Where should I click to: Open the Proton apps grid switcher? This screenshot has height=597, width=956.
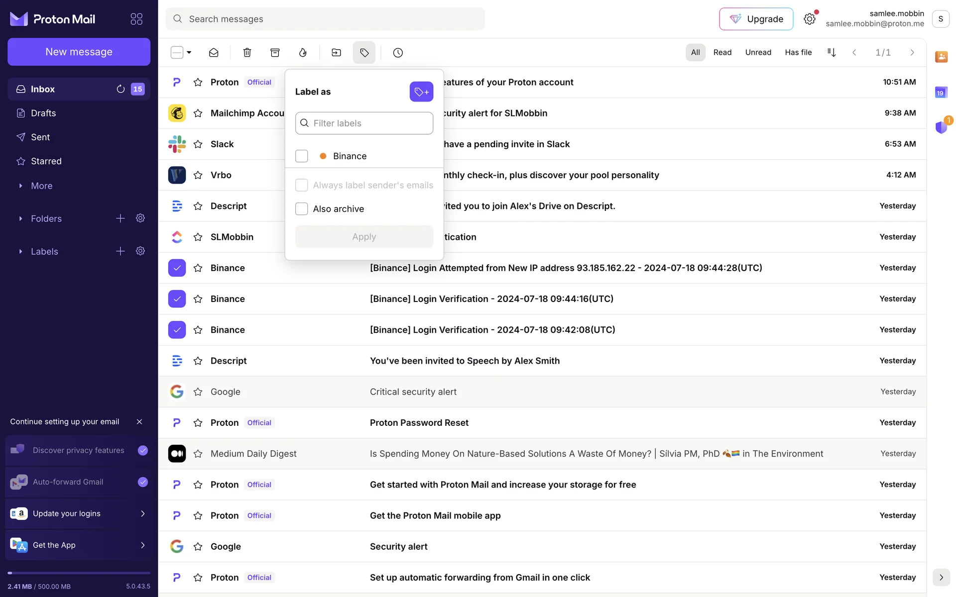(x=136, y=19)
